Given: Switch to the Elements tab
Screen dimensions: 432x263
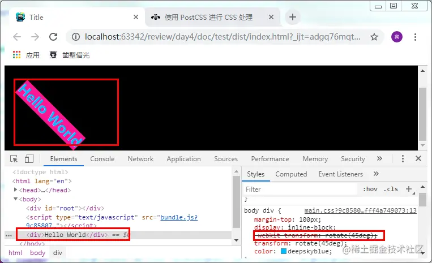Looking at the screenshot, I should pyautogui.click(x=63, y=159).
